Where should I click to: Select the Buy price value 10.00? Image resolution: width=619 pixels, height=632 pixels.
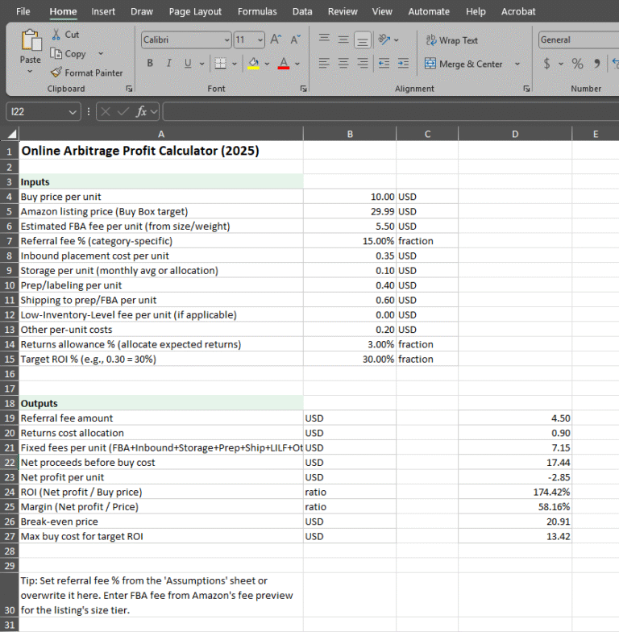click(x=350, y=197)
